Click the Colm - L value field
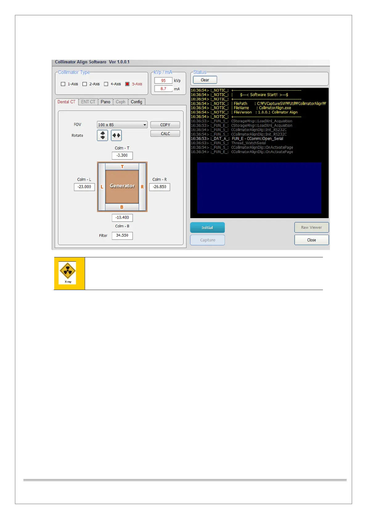 84,187
